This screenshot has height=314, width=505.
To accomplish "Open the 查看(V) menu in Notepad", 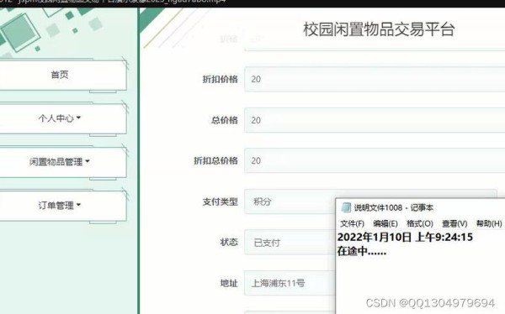I will (454, 223).
